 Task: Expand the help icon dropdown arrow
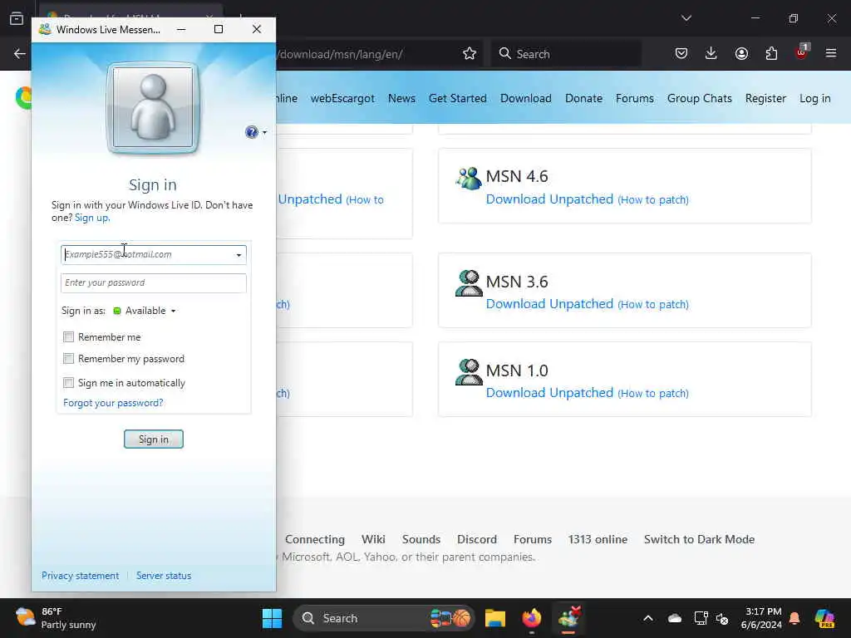pyautogui.click(x=264, y=132)
